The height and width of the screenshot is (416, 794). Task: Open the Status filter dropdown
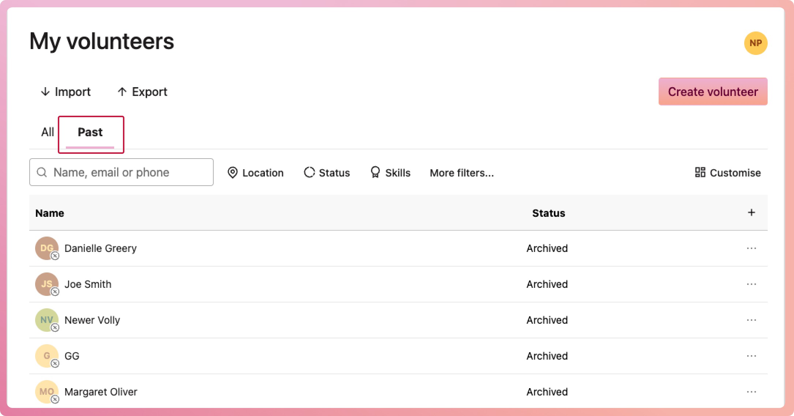click(327, 172)
